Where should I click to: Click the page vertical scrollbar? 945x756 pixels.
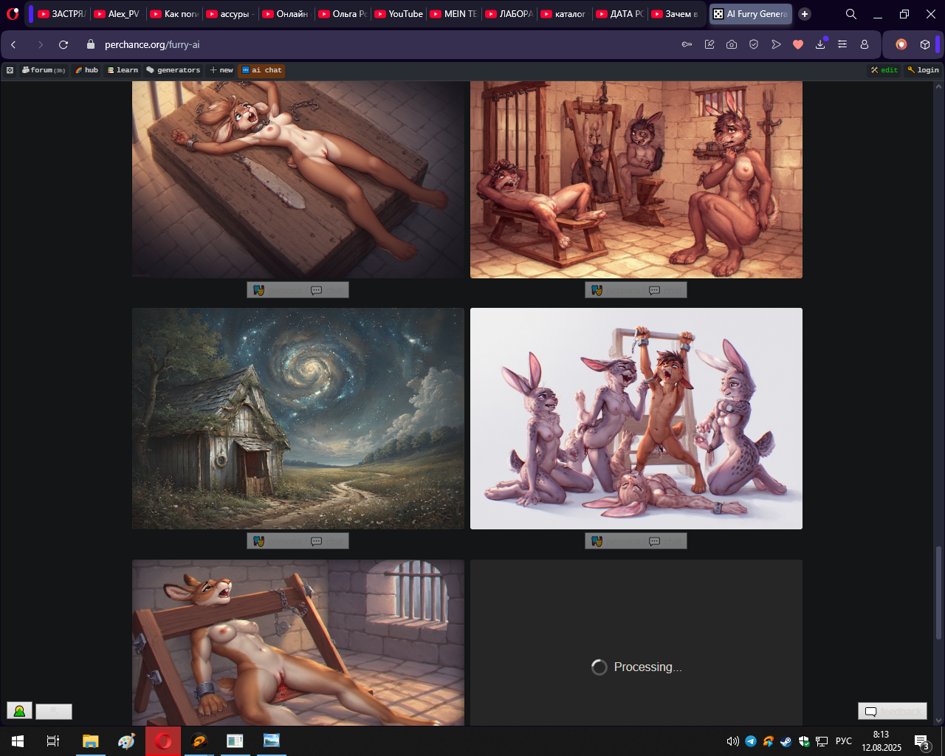point(939,591)
